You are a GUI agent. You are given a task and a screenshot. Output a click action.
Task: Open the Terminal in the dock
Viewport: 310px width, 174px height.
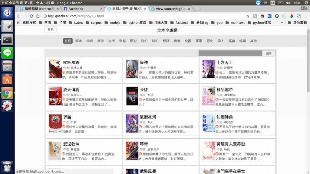tap(7, 40)
